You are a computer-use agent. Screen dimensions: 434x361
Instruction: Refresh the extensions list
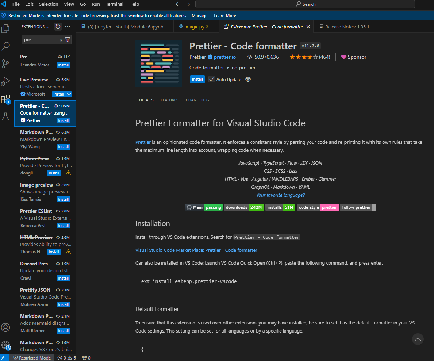pos(58,26)
